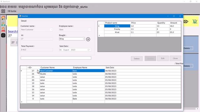Click the plus add-product circle icon
The height and width of the screenshot is (112, 200).
click(88, 39)
